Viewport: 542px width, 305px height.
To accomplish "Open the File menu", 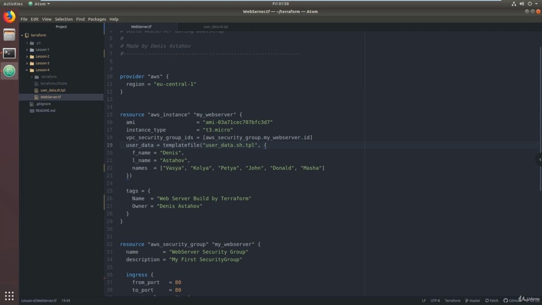I will point(24,19).
